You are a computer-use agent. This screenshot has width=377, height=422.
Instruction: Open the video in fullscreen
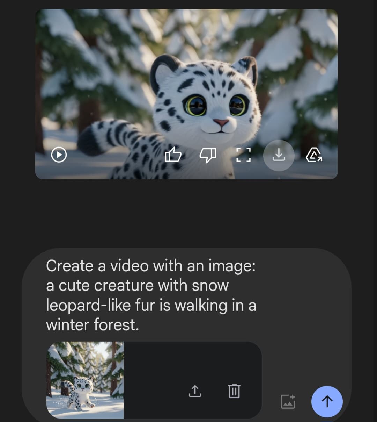[243, 155]
